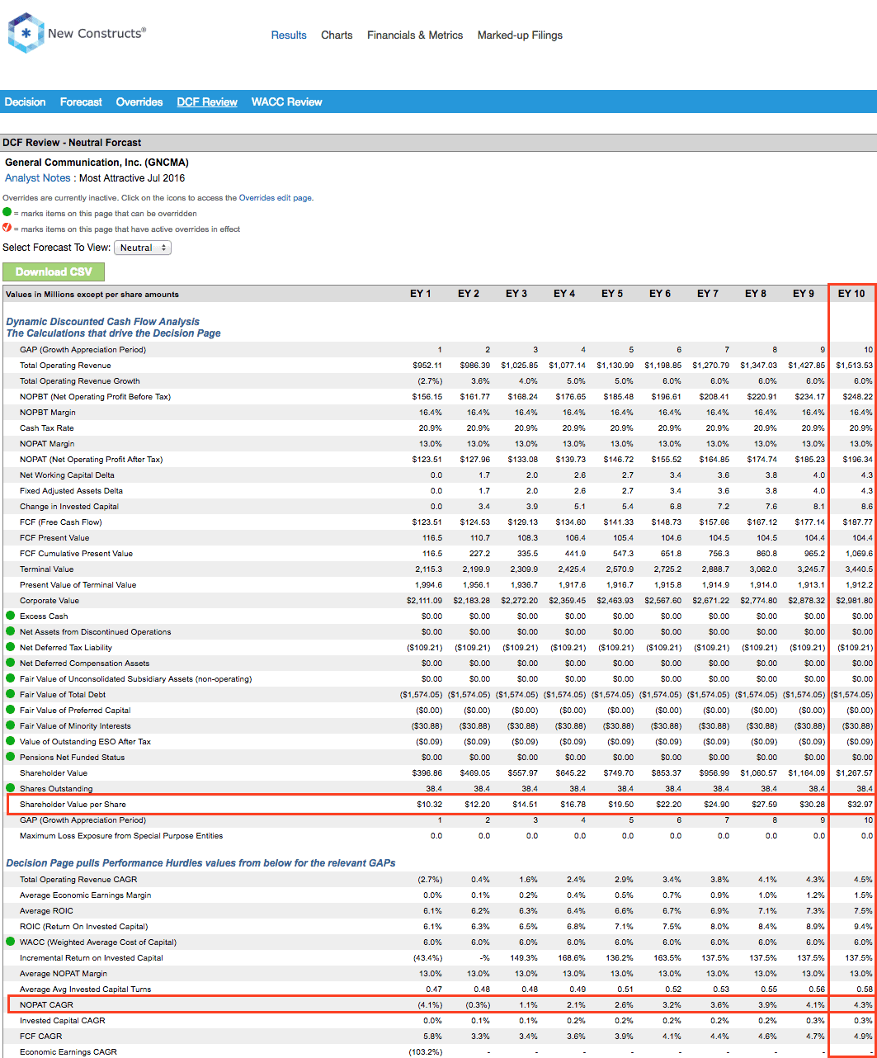Switch to the DCF Review tab

(207, 102)
